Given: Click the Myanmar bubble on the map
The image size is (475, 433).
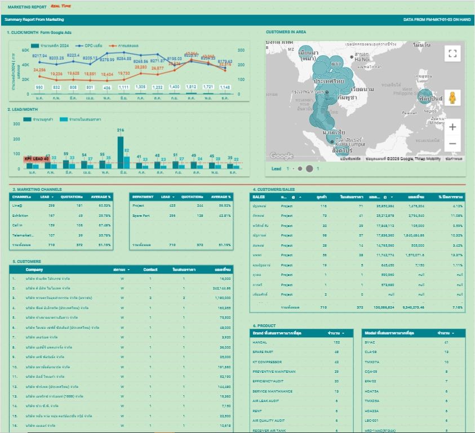Looking at the screenshot, I should click(x=306, y=55).
